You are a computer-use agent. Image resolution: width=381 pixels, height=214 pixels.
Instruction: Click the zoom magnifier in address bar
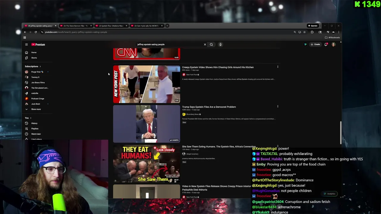(x=295, y=32)
